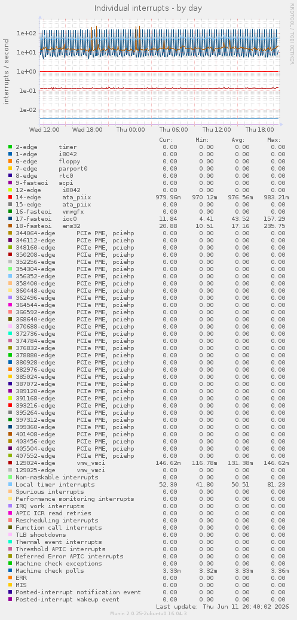Click the Rescheduling interrupts legend entry
The image size is (297, 620).
[x=57, y=521]
